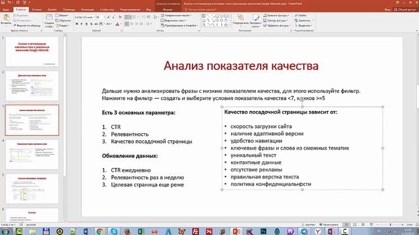The image size is (419, 235).
Task: Click the Save icon in quick access toolbar
Action: point(3,3)
